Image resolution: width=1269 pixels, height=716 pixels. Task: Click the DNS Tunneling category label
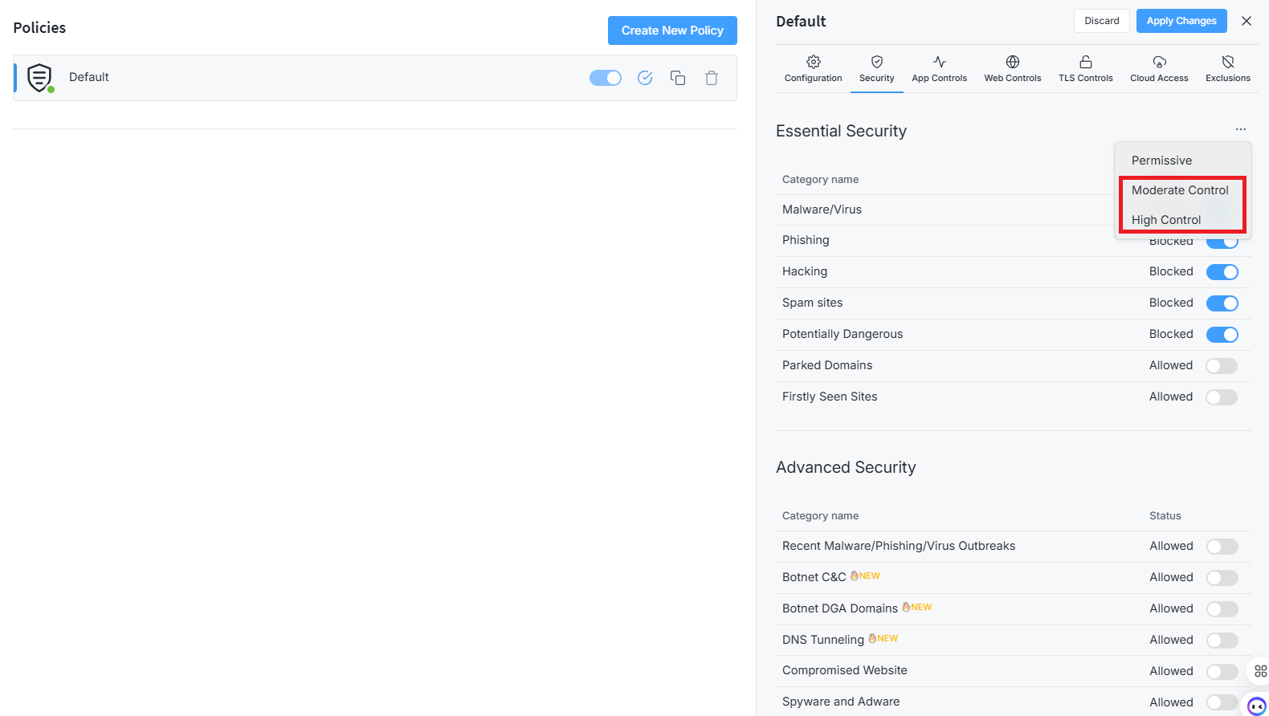[x=823, y=640]
